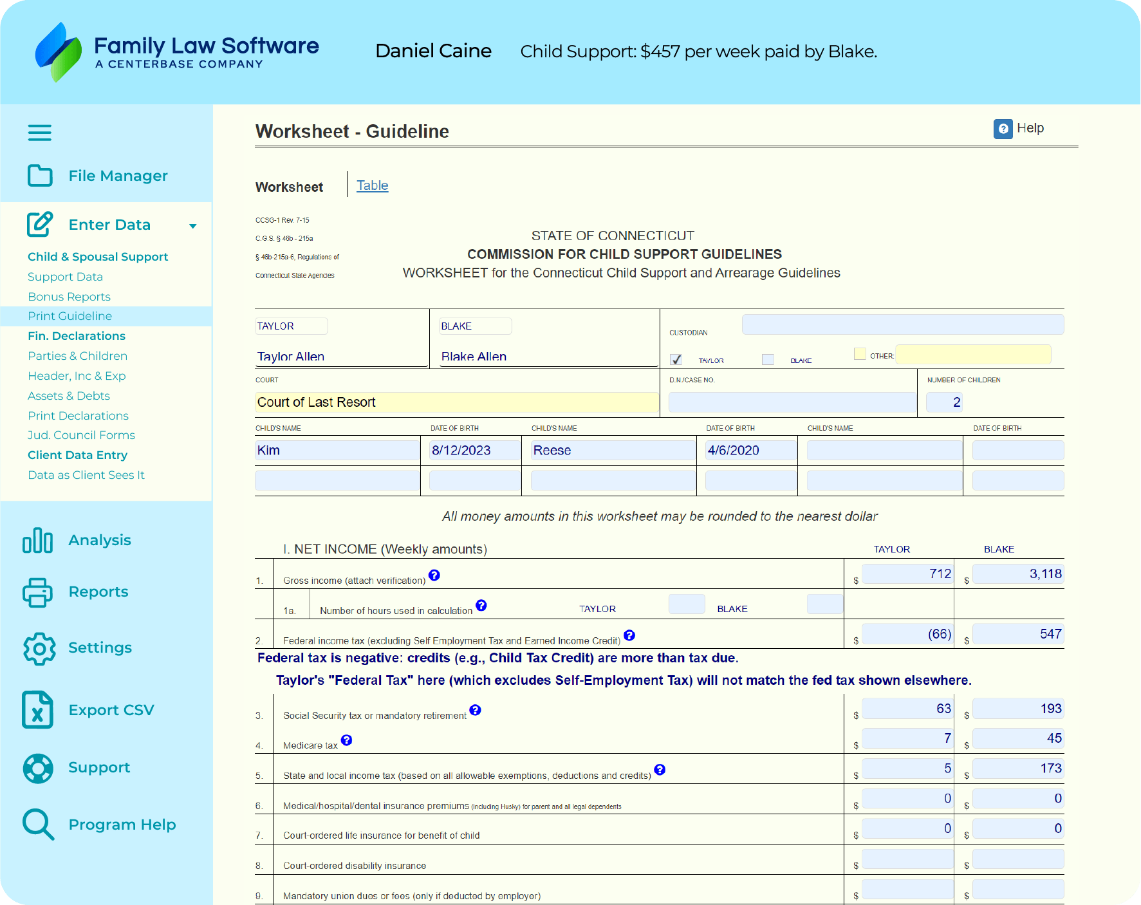
Task: Select Print Guideline in sidebar
Action: 70,316
